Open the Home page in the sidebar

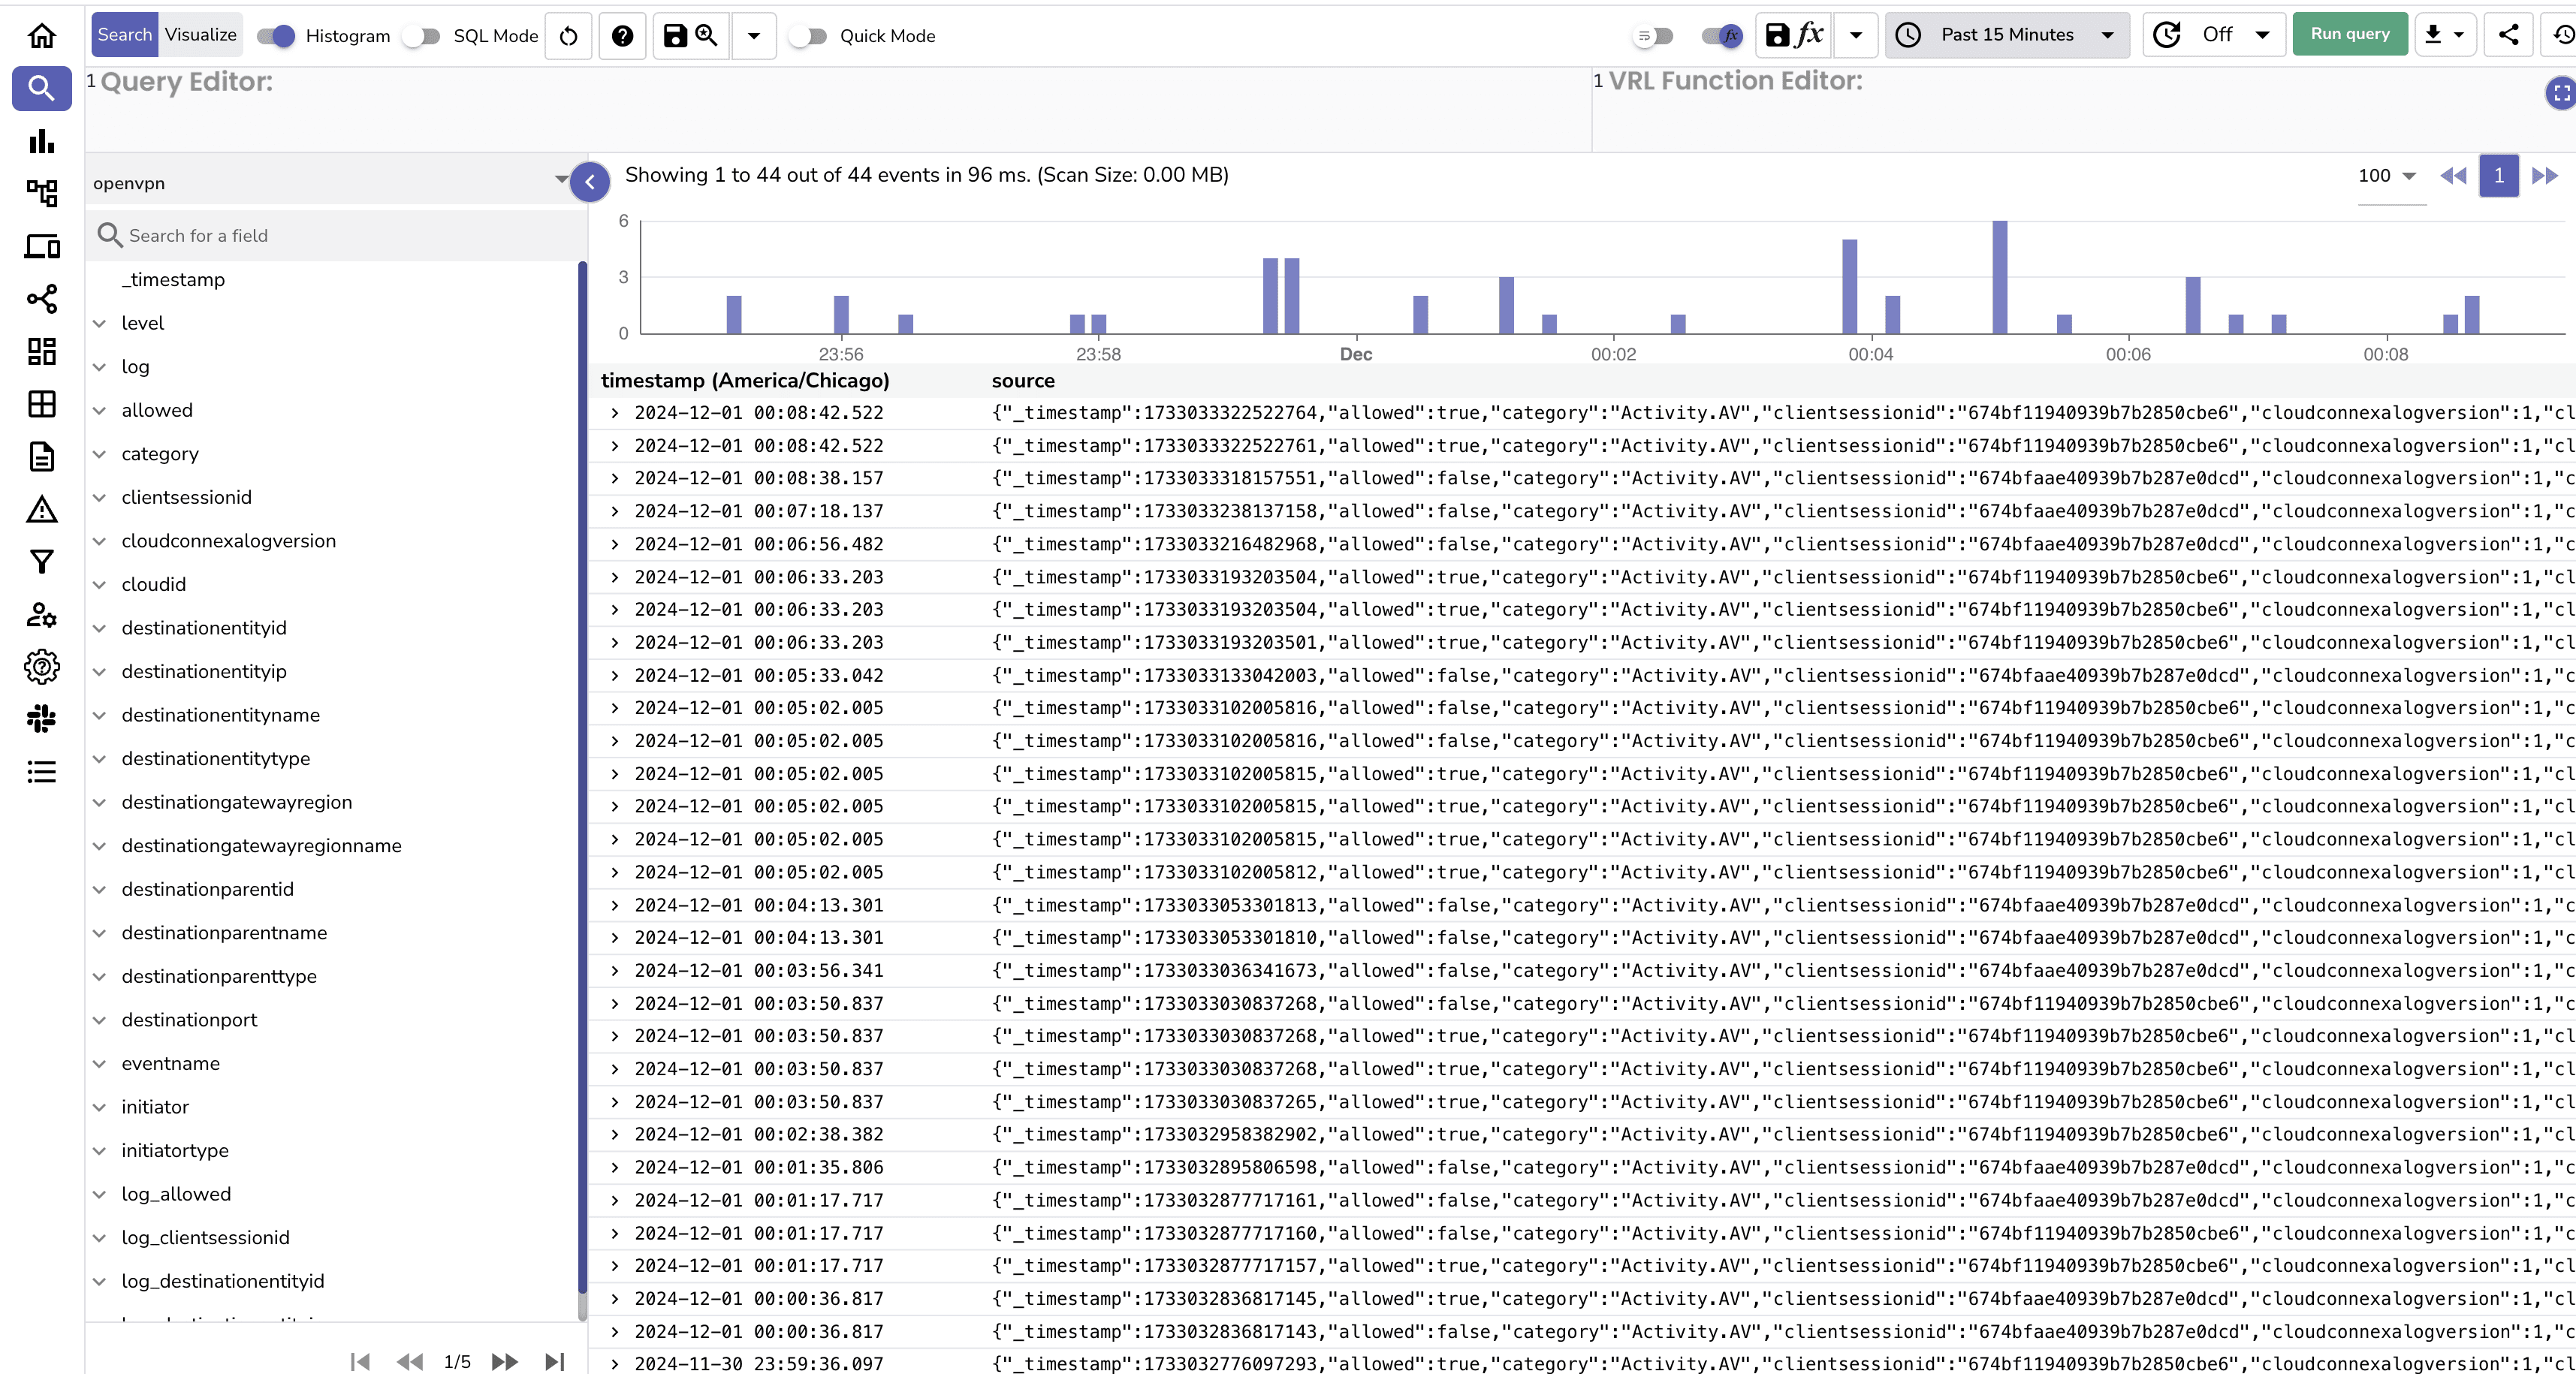pos(41,36)
